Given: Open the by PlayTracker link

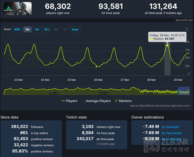Looking at the screenshot, I should [x=172, y=133].
